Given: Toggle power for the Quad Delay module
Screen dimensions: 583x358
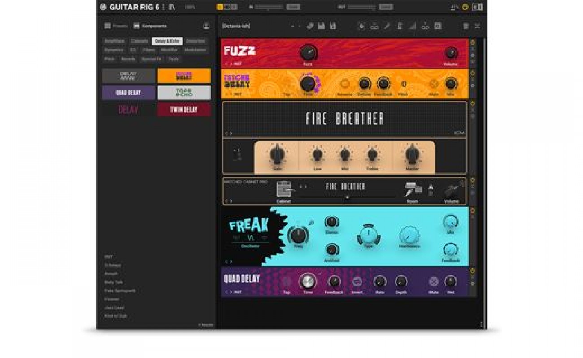Looking at the screenshot, I should [x=473, y=271].
